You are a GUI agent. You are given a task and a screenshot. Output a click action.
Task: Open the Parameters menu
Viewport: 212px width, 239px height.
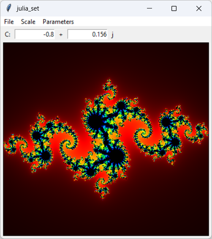pos(58,22)
